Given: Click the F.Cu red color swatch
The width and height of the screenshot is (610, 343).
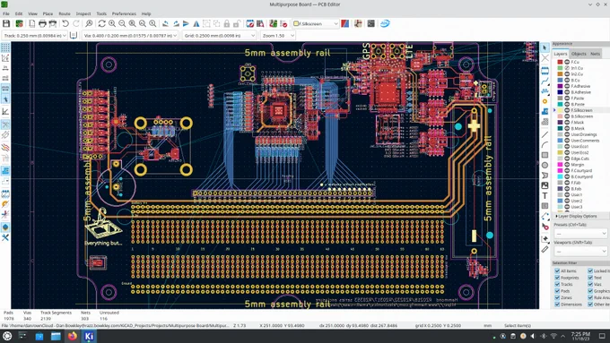Looking at the screenshot, I should point(560,62).
